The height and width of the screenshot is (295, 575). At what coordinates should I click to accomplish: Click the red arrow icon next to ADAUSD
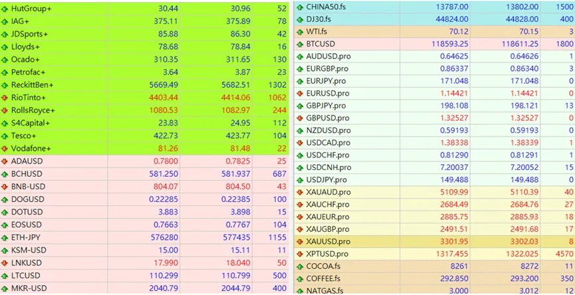5,161
